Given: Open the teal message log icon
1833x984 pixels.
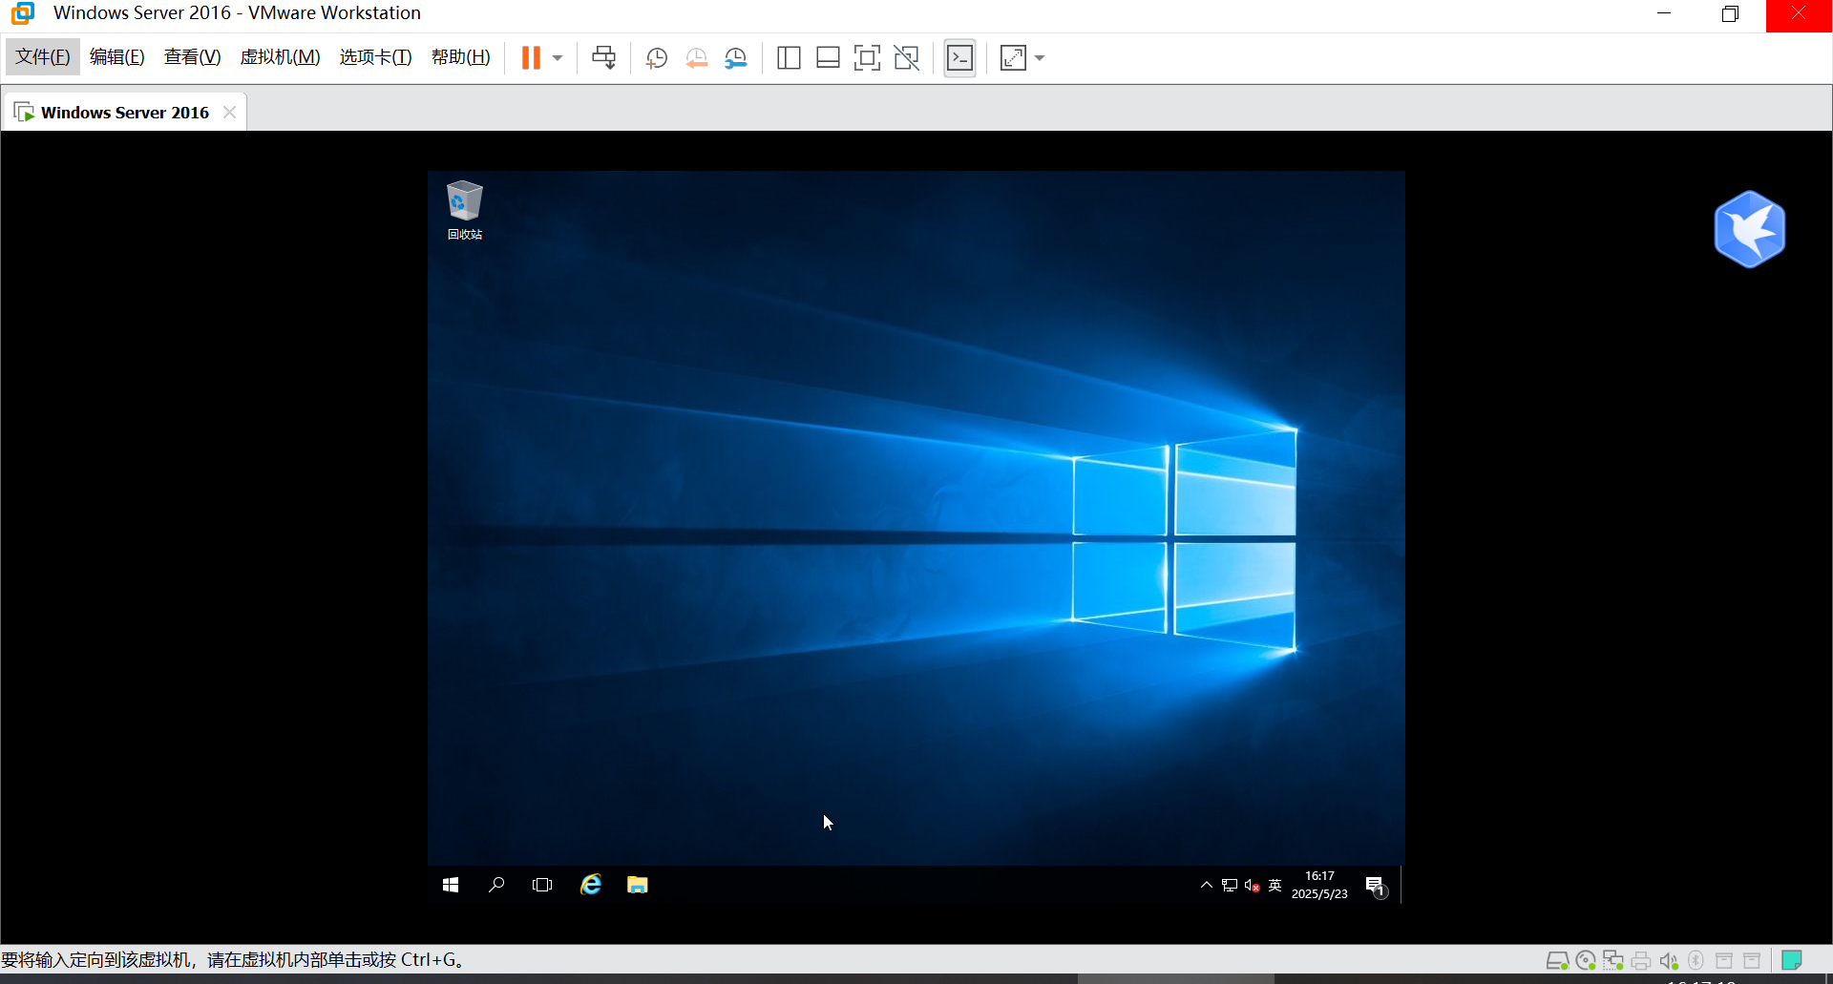Looking at the screenshot, I should [x=1792, y=960].
